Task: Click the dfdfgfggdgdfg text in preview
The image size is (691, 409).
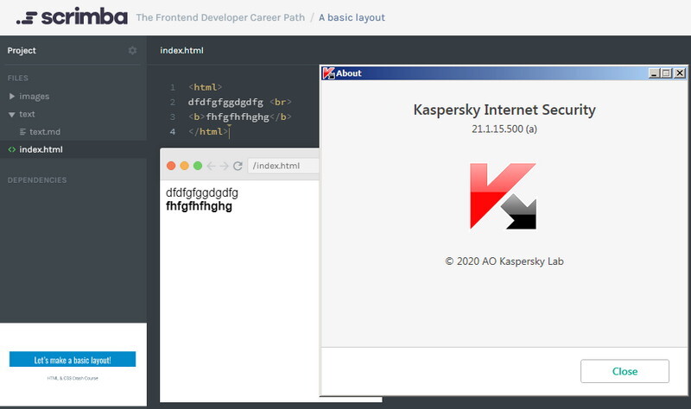Action: pyautogui.click(x=202, y=192)
